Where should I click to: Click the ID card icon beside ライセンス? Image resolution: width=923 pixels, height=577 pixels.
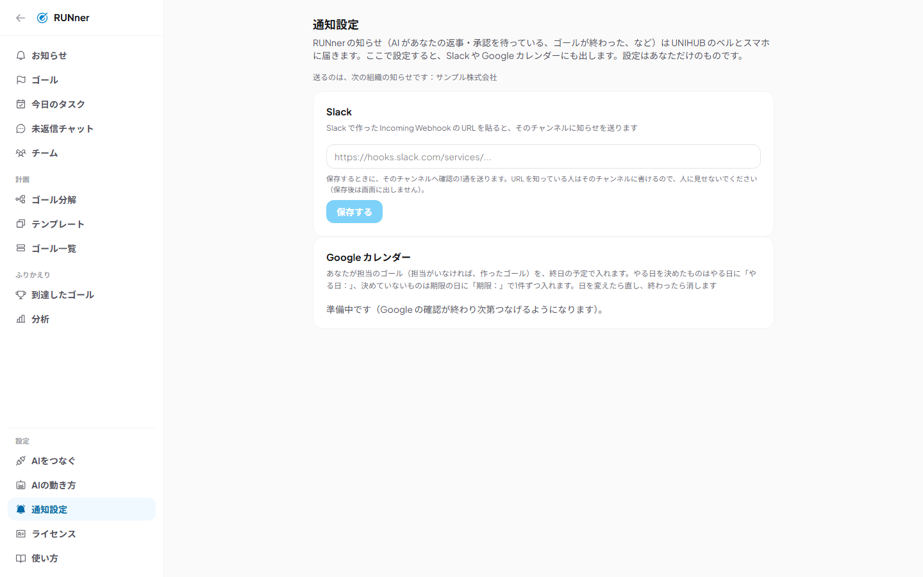tap(21, 534)
